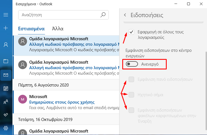The height and width of the screenshot is (135, 207).
Task: Click avatar of first Ομάδα λογαριασμού Microsoft email
Action: point(23,41)
